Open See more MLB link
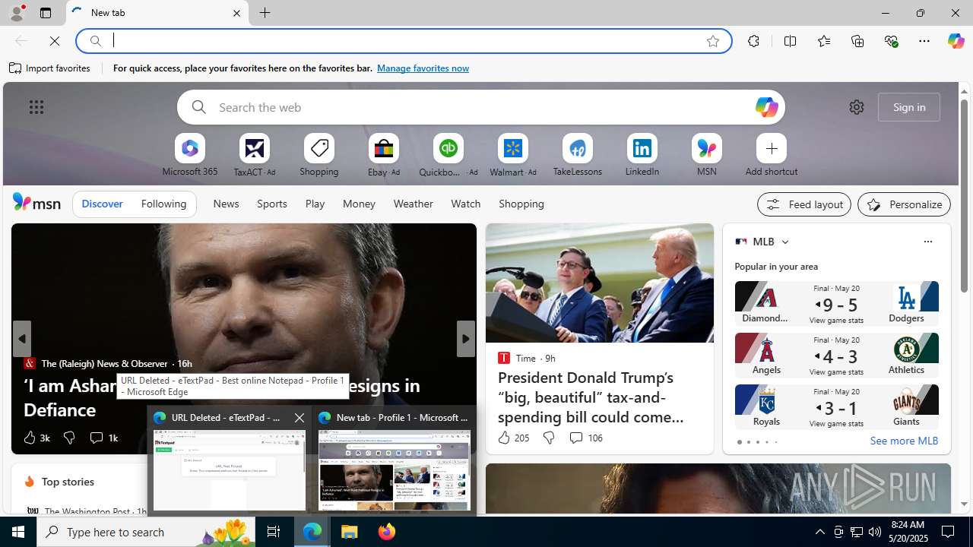 904,441
